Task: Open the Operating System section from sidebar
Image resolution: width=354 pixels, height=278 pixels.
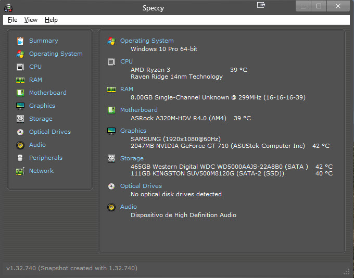Action: (x=56, y=54)
